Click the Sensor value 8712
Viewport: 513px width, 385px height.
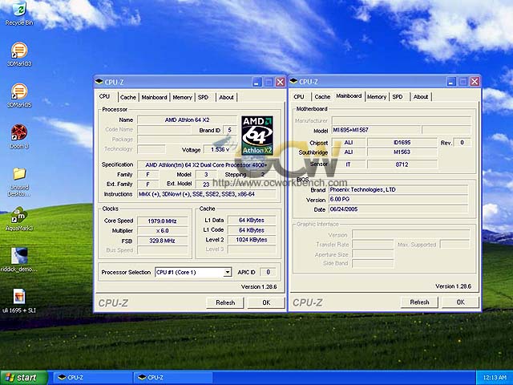402,164
